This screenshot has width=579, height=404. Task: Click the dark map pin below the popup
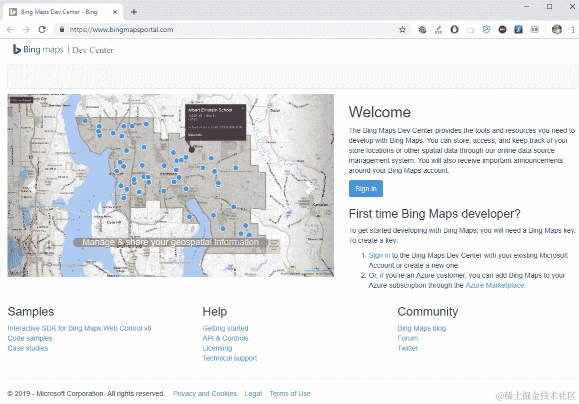coord(191,149)
